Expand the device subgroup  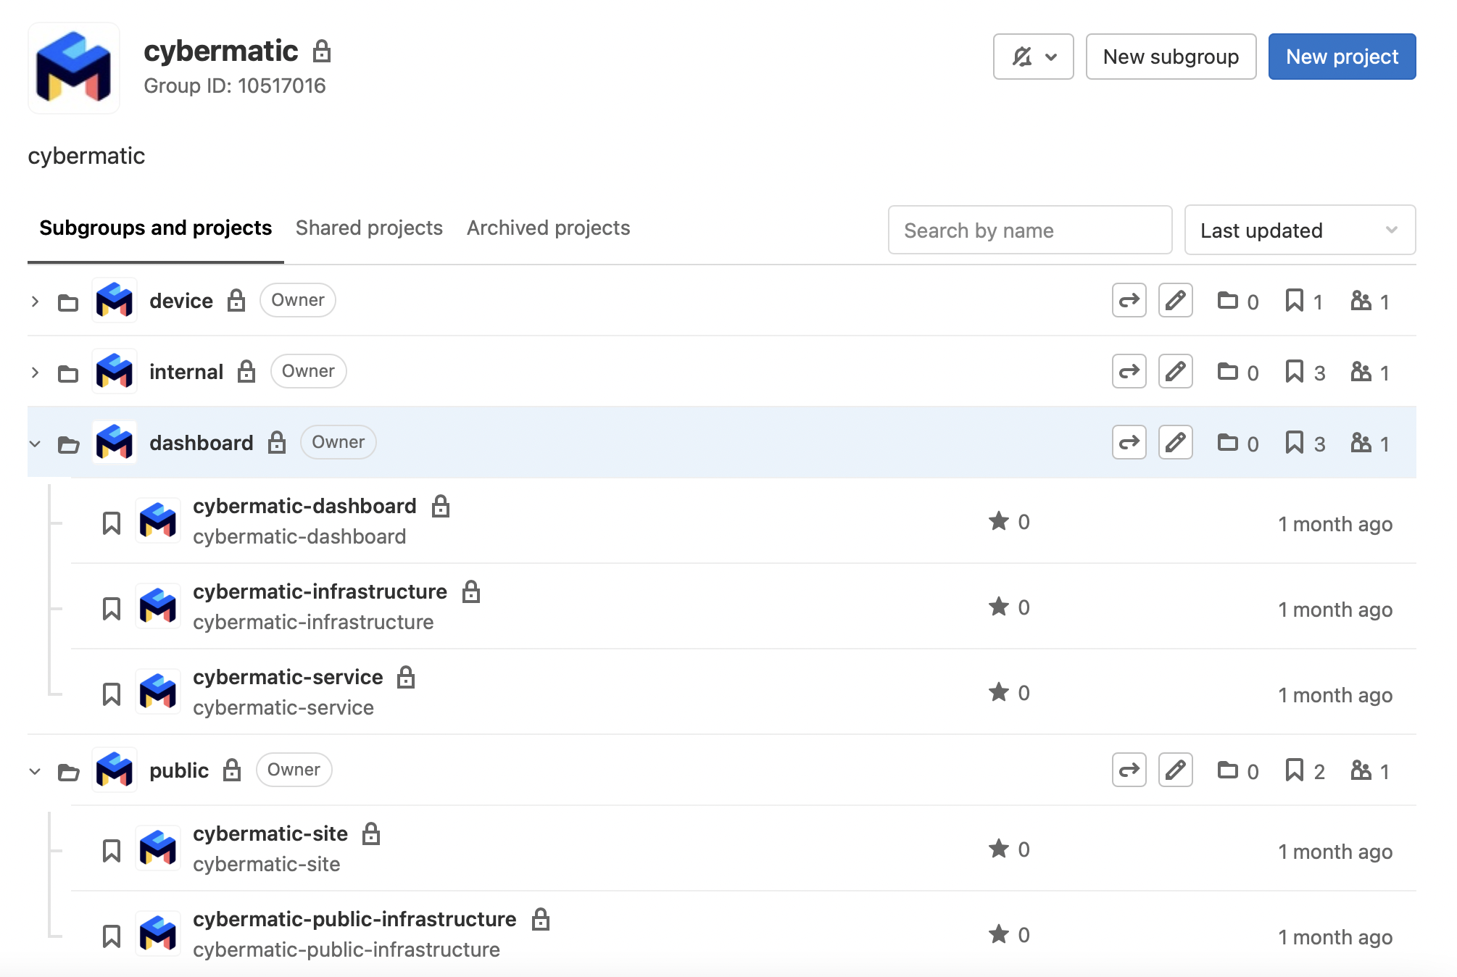pos(34,301)
